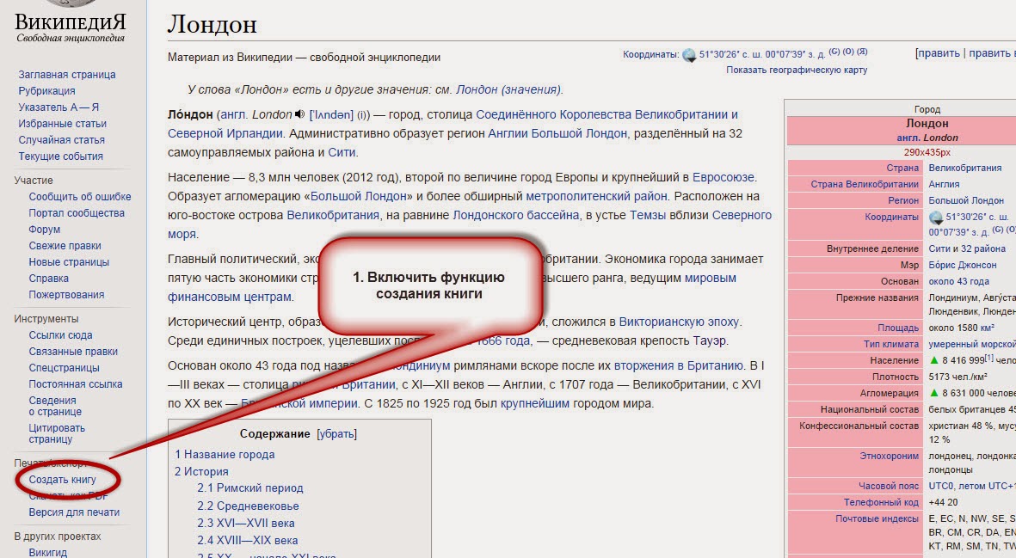
Task: Click IPA transcription [ˈlʌndən]
Action: pyautogui.click(x=331, y=114)
